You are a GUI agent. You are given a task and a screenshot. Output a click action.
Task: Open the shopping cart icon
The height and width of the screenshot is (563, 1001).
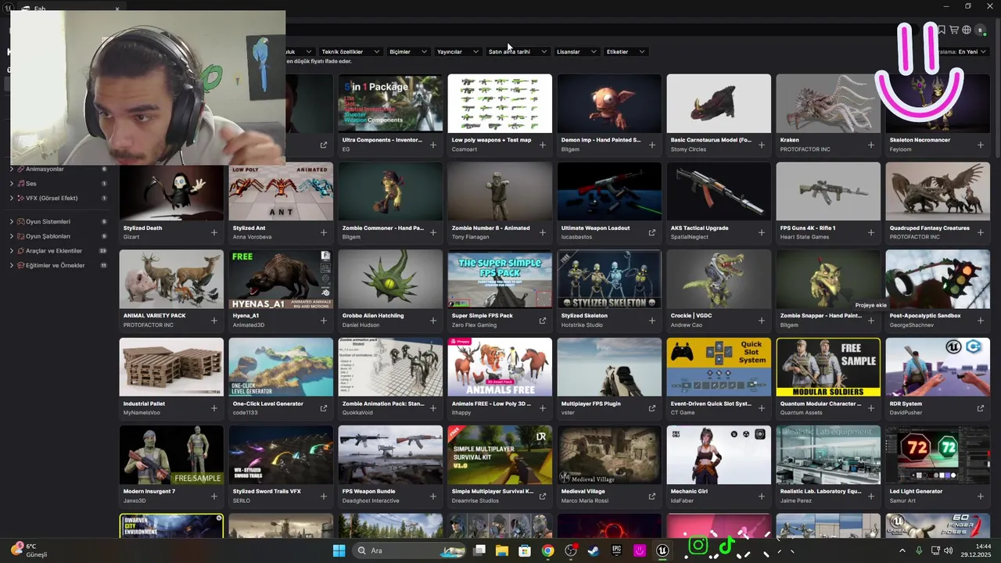pyautogui.click(x=954, y=30)
